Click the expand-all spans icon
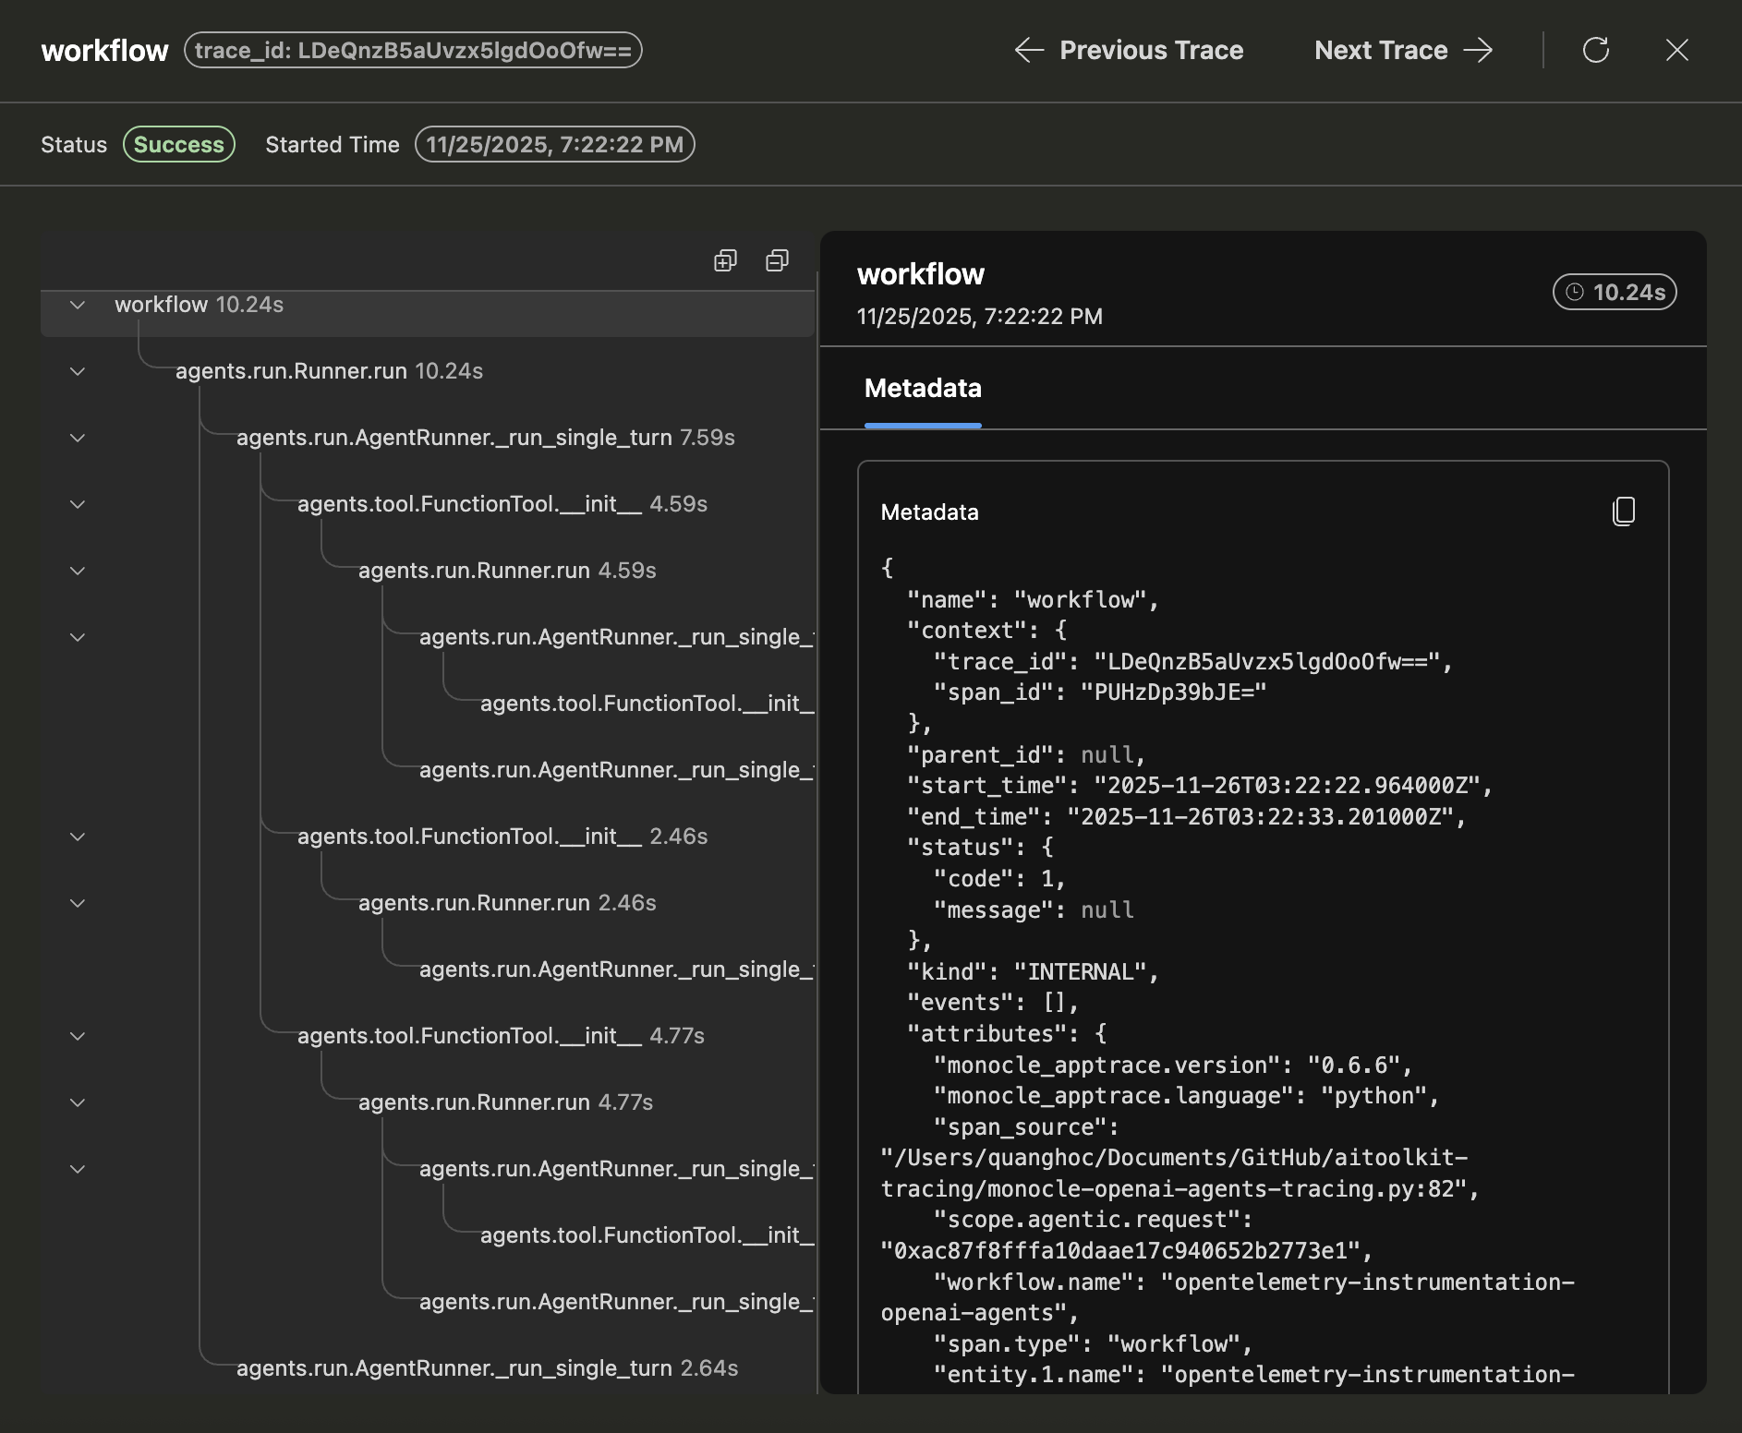This screenshot has height=1433, width=1742. coord(724,260)
